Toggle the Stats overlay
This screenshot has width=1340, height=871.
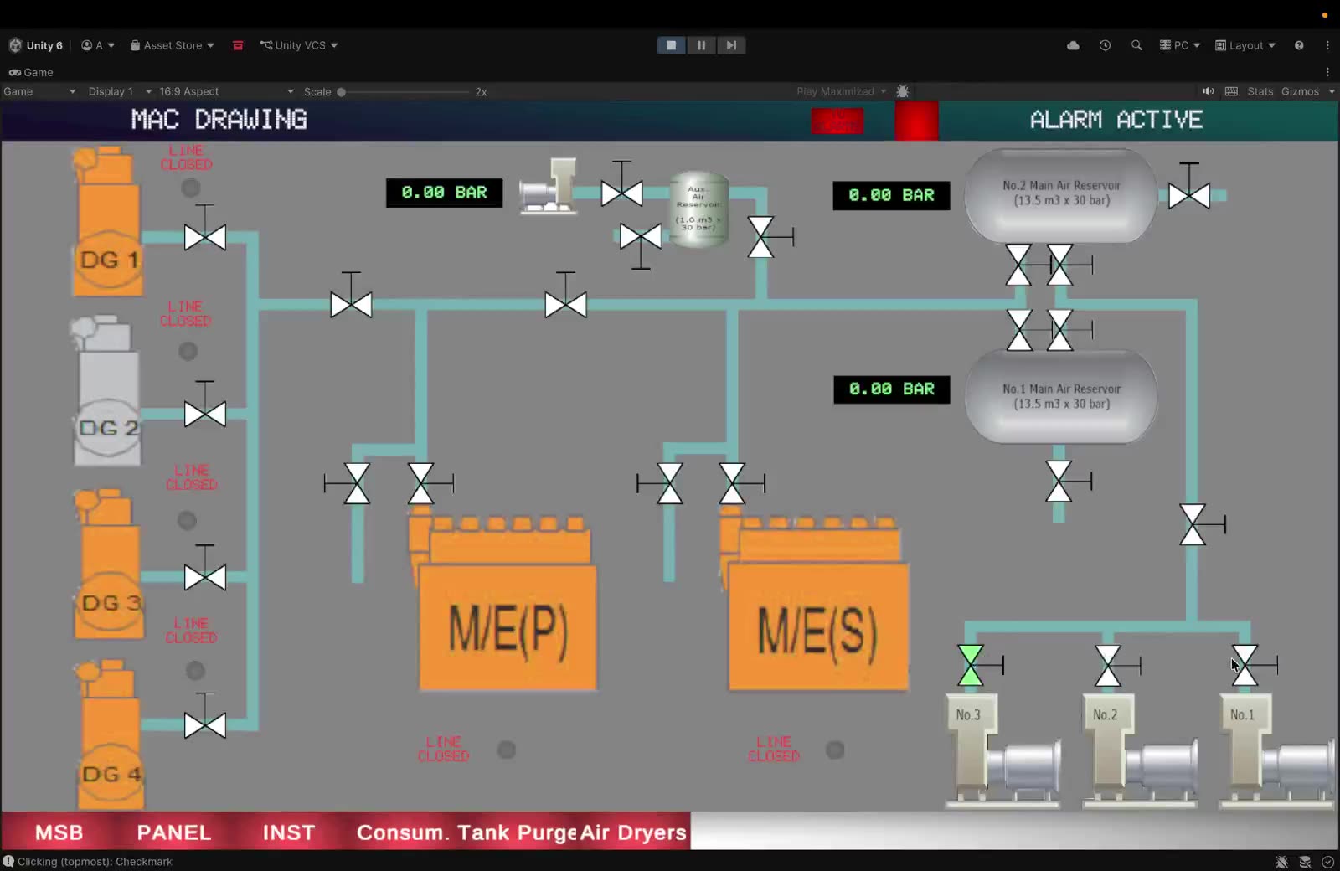pos(1260,91)
